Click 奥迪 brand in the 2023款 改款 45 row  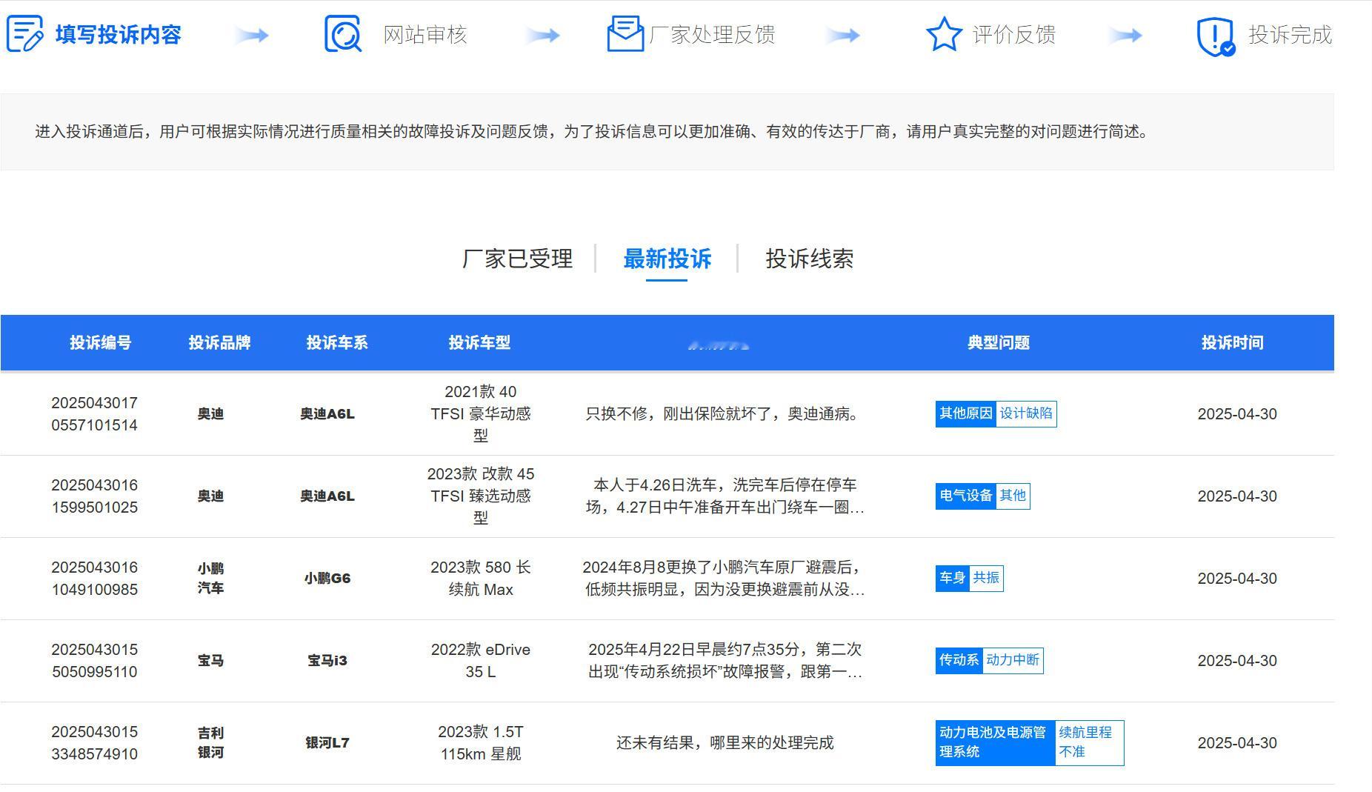[211, 496]
